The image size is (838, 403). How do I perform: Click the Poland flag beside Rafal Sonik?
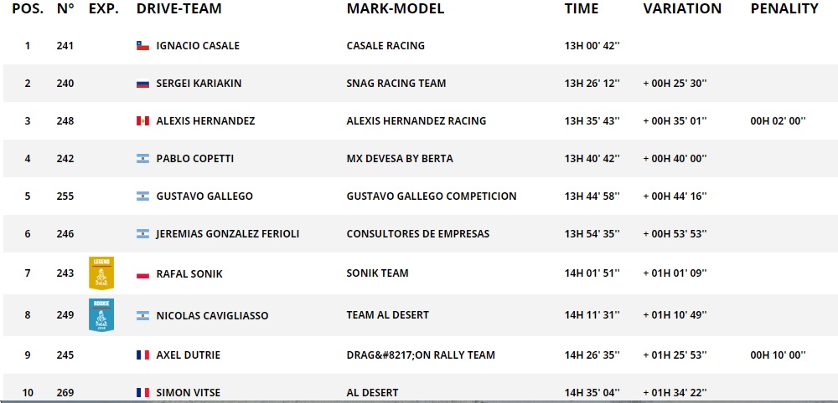[x=142, y=274]
